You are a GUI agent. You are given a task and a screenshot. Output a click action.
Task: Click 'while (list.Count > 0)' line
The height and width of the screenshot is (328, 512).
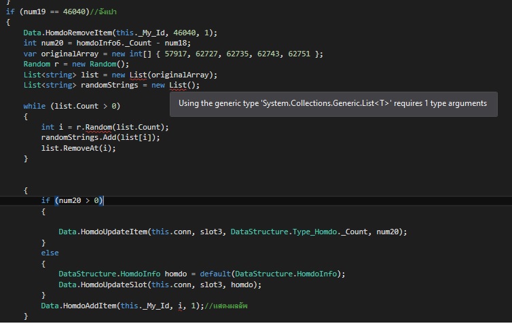pos(72,106)
